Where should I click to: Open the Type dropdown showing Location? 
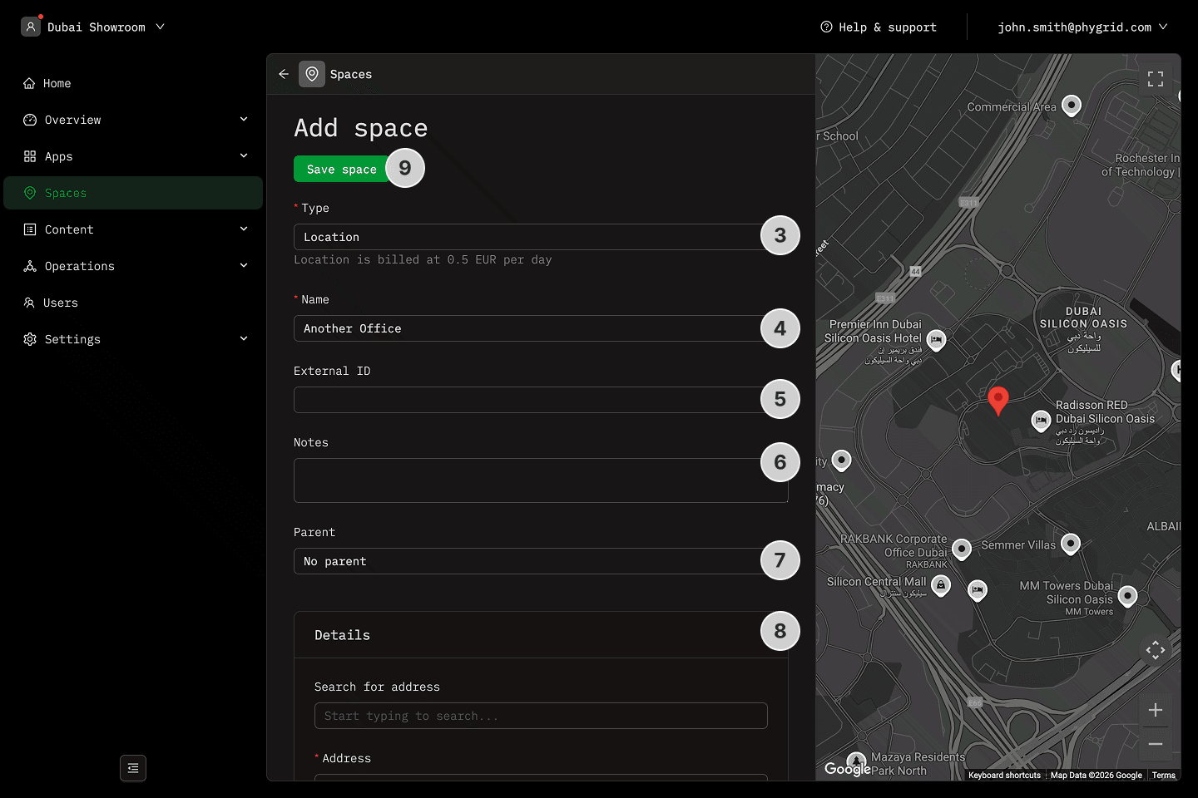point(526,237)
